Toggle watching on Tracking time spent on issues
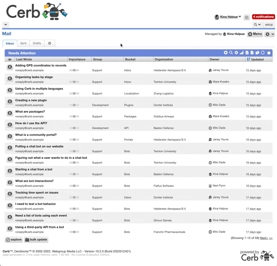Viewport: 277px width, 266px height. [x=10, y=194]
